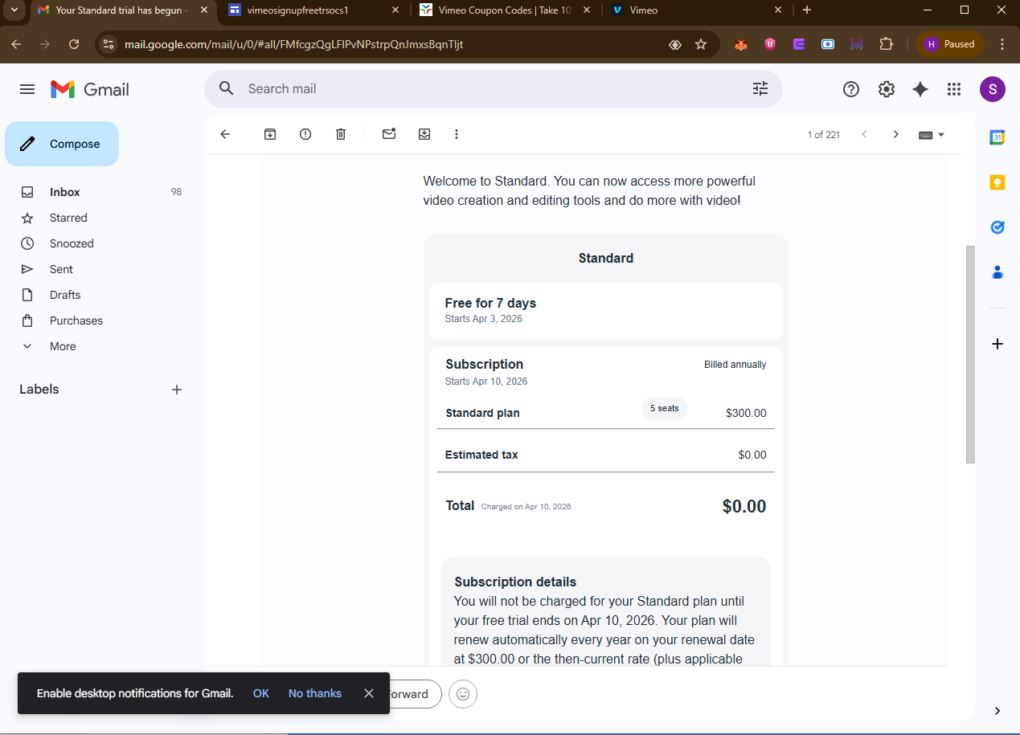
Task: Click Billed annually text
Action: click(x=735, y=365)
